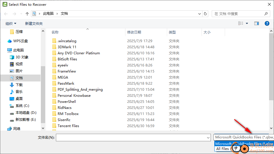
Task: Open the view options dropdown arrow
Action: click(247, 23)
